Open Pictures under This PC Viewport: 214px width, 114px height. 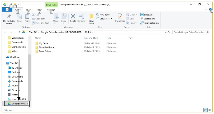point(14,90)
